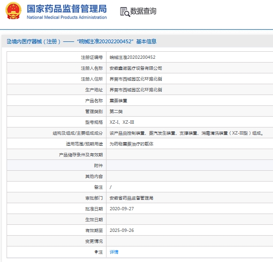Select product name 熏蒸装置
273x262 pixels.
click(118, 101)
